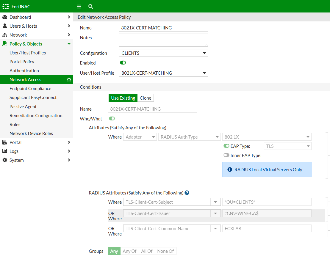The image size is (330, 259).
Task: Expand Portal menu chevron
Action: click(x=69, y=142)
